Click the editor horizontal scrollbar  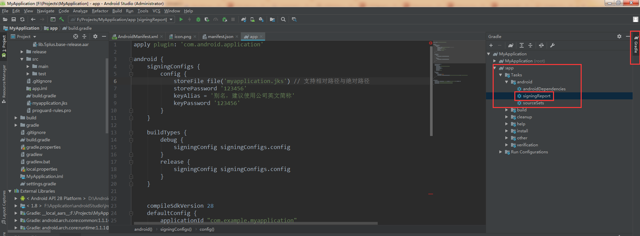(256, 223)
